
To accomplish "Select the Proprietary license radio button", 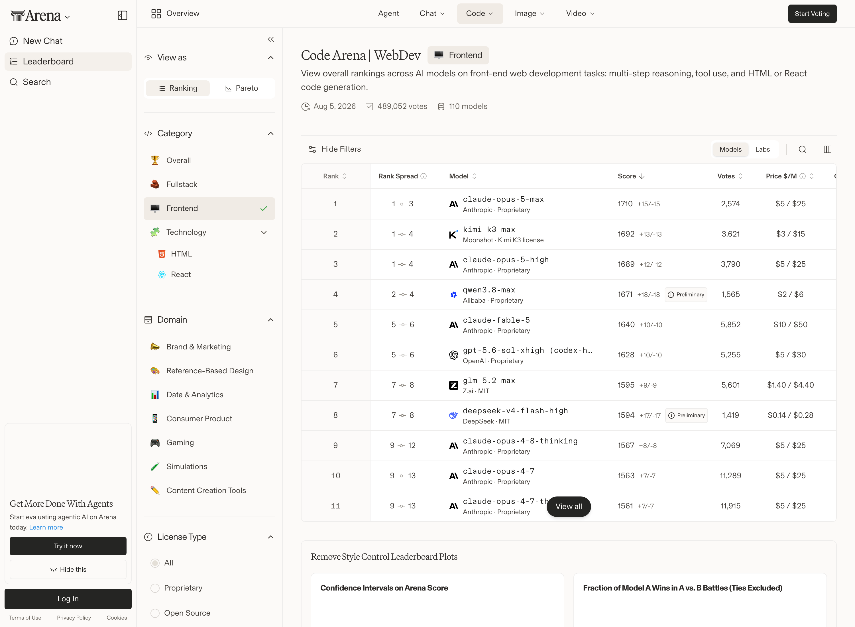I will pos(155,588).
